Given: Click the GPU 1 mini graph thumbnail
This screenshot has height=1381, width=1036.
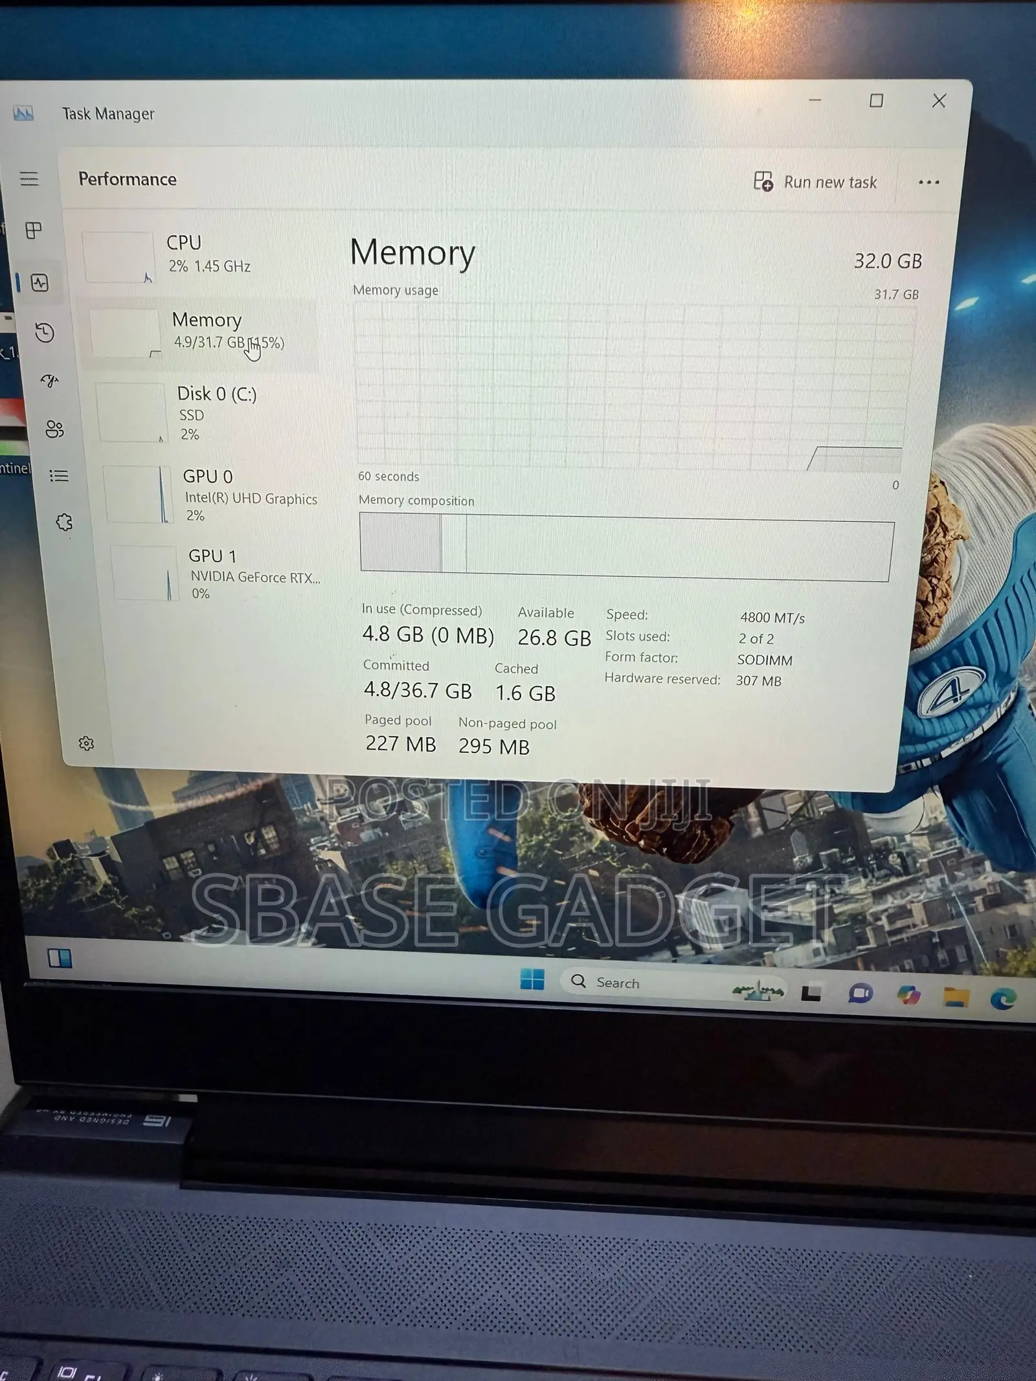Looking at the screenshot, I should 145,573.
